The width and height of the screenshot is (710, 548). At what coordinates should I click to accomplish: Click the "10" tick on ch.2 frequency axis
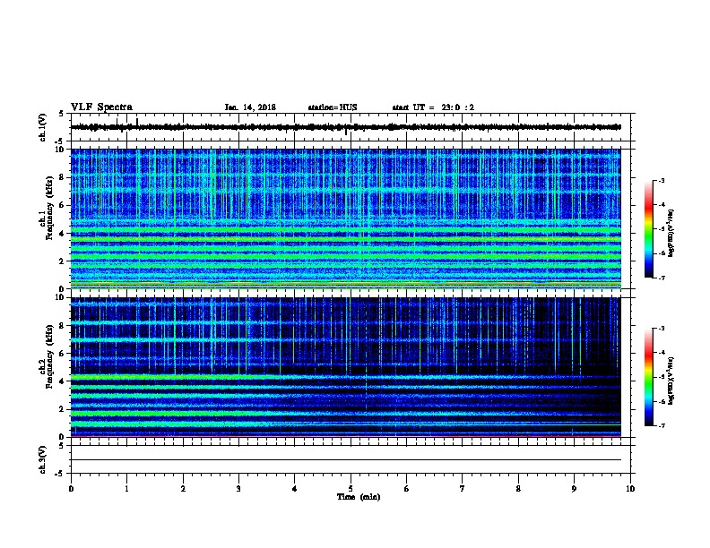click(60, 298)
